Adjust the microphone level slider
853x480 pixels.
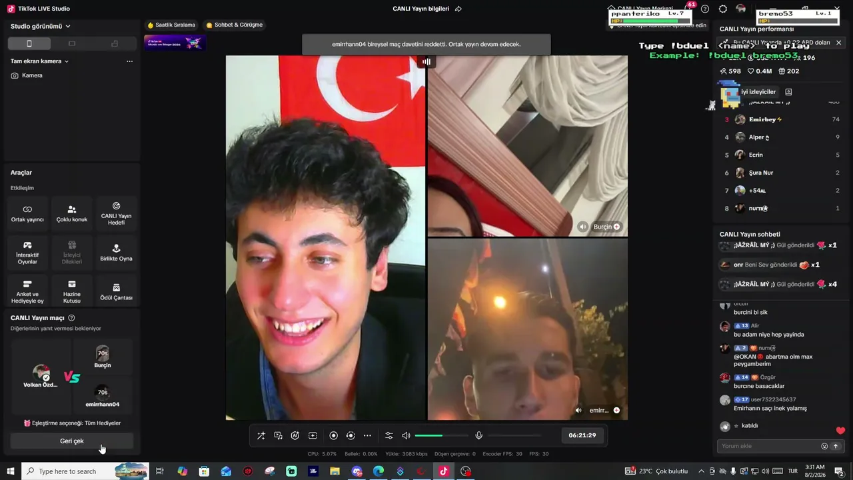pos(514,435)
